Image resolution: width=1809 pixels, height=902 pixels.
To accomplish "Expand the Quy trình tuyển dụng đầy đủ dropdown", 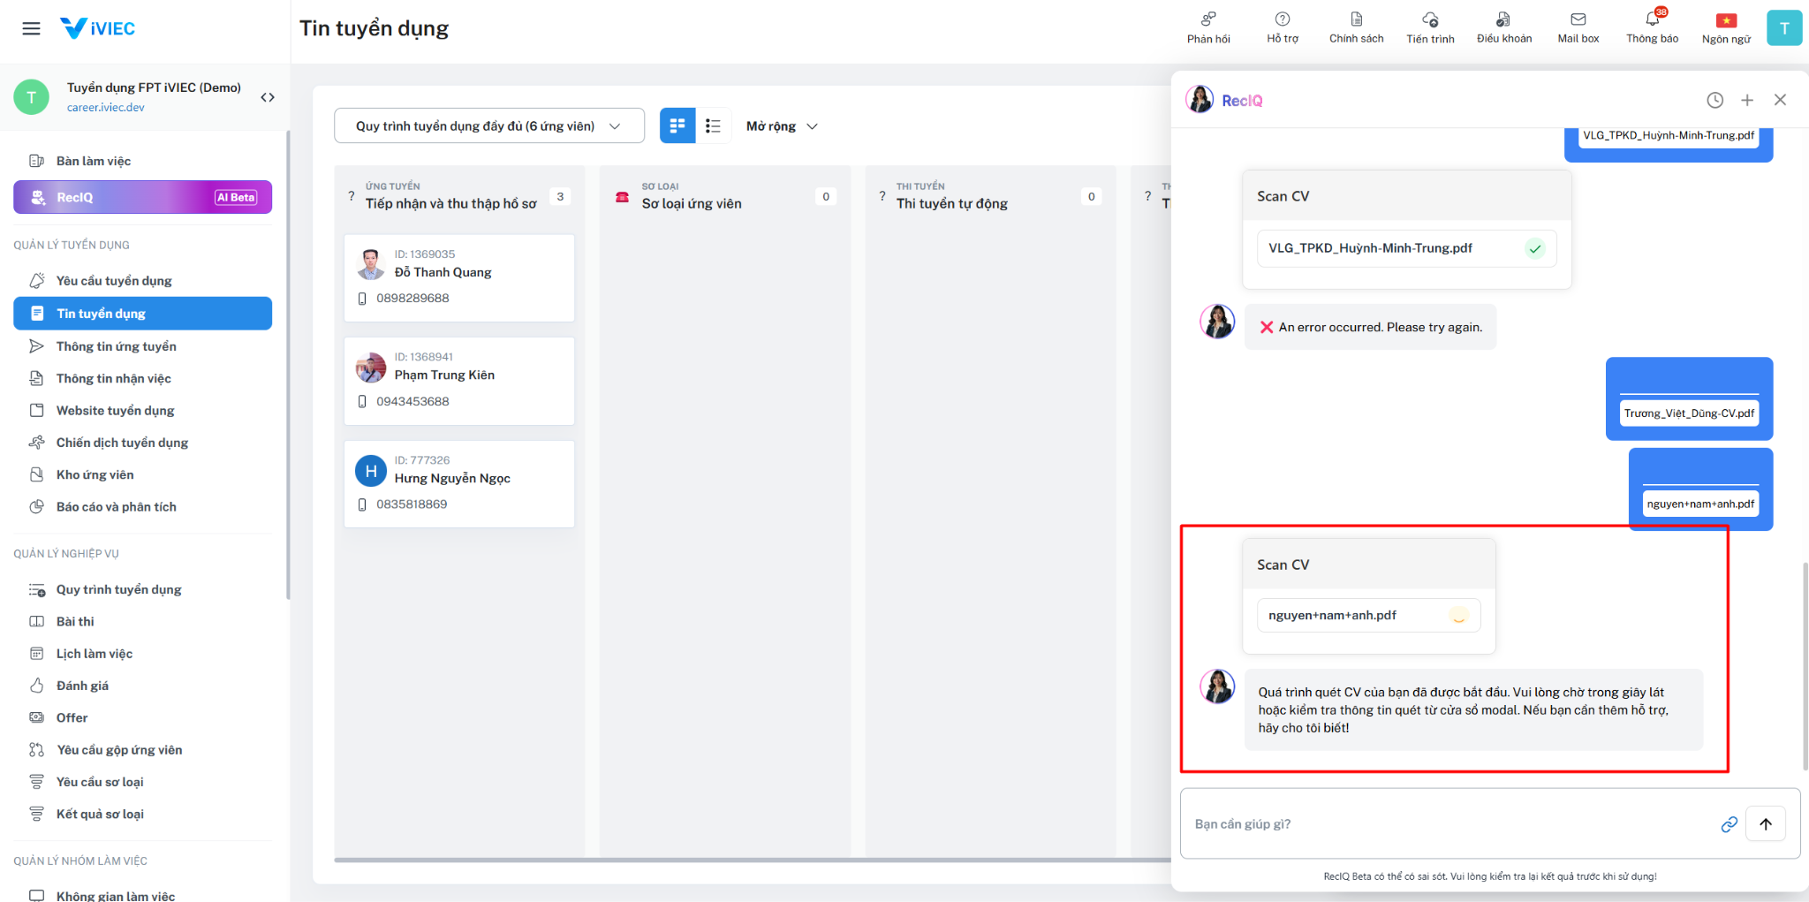I will tap(489, 125).
